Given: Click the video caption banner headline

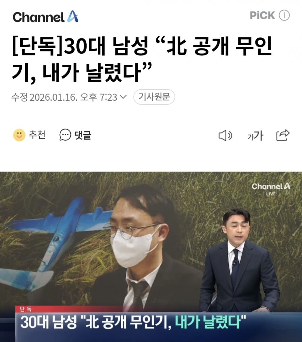Looking at the screenshot, I should (x=133, y=322).
